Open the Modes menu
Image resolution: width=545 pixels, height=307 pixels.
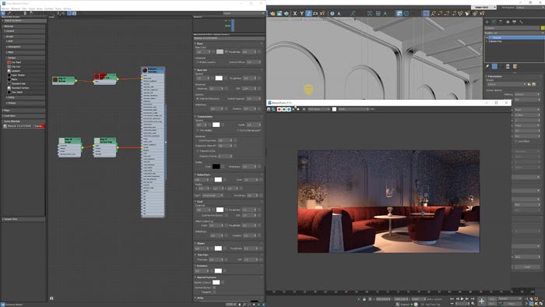(x=5, y=9)
